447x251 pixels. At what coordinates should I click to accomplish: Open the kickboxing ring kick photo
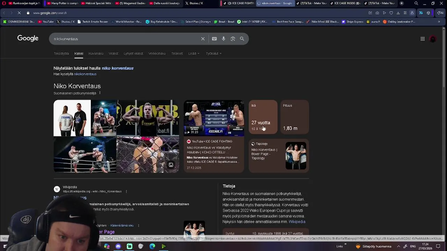[85, 155]
